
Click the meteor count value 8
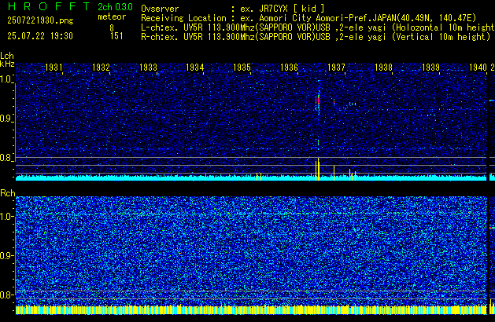click(112, 27)
